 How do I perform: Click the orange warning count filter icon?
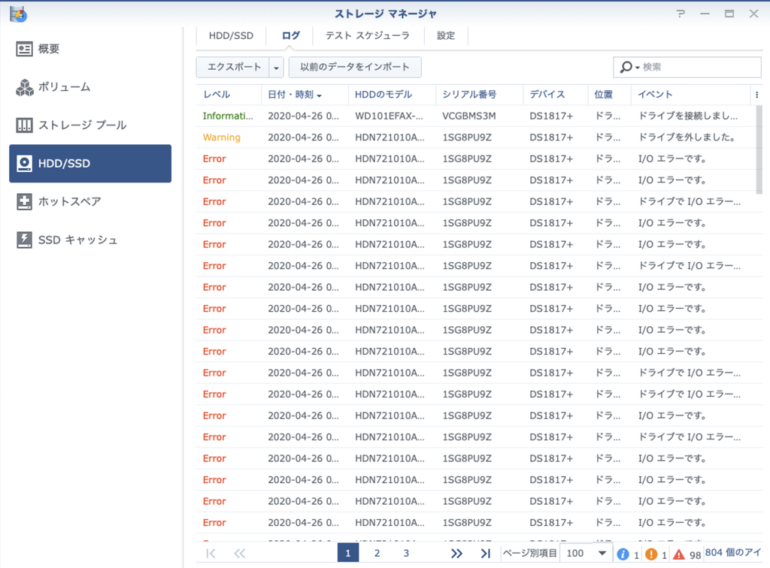point(651,554)
